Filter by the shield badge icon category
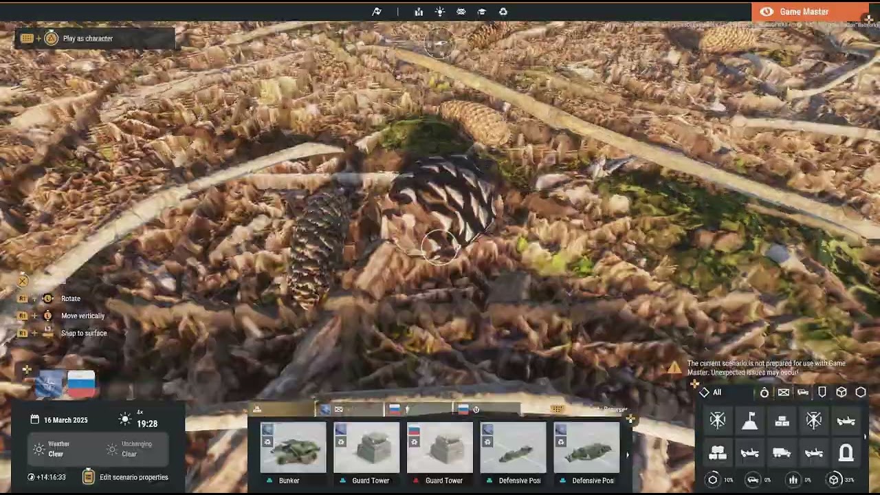 tap(822, 393)
